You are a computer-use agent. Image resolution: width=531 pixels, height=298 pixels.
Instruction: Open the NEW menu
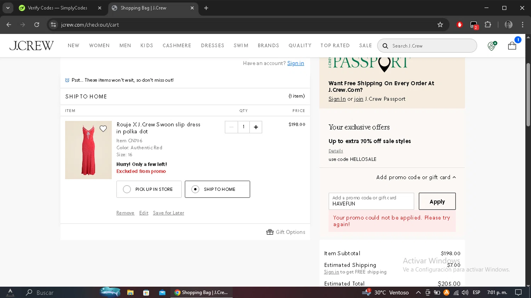74,46
